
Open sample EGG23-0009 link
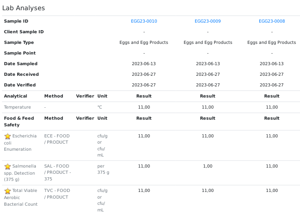208,21
